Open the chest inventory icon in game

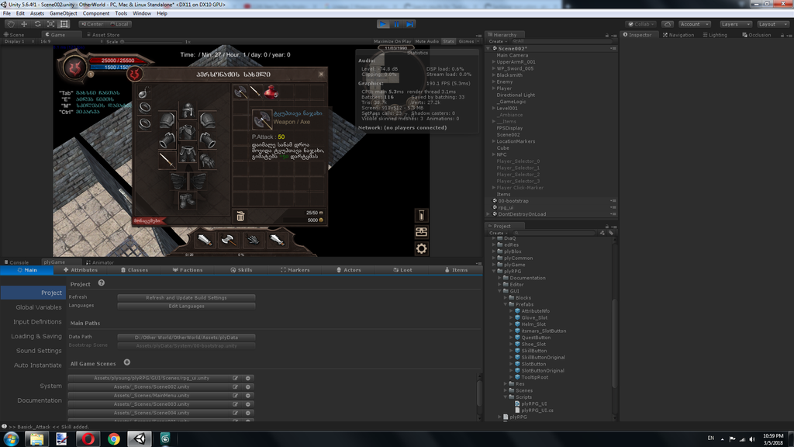421,231
